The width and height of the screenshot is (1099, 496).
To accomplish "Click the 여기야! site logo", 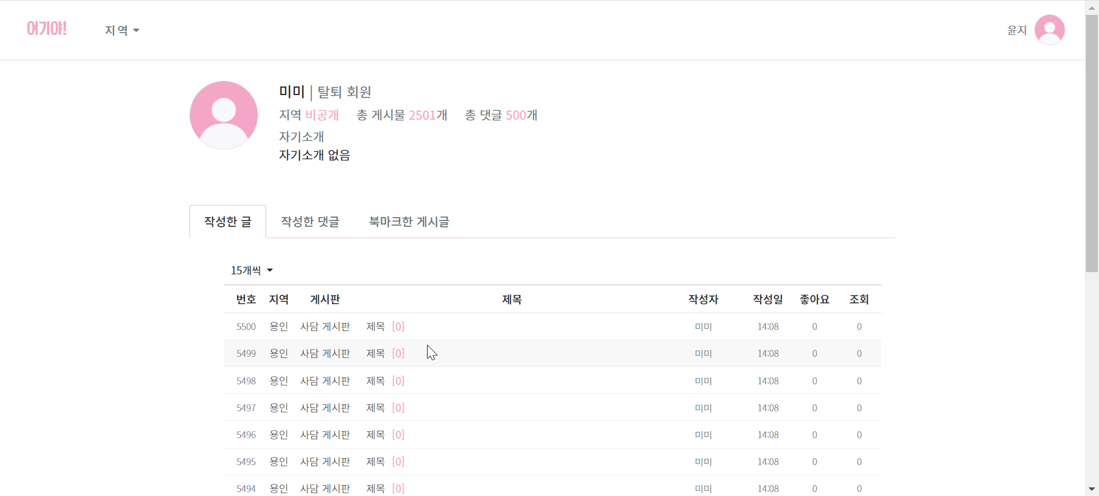I will pos(46,29).
